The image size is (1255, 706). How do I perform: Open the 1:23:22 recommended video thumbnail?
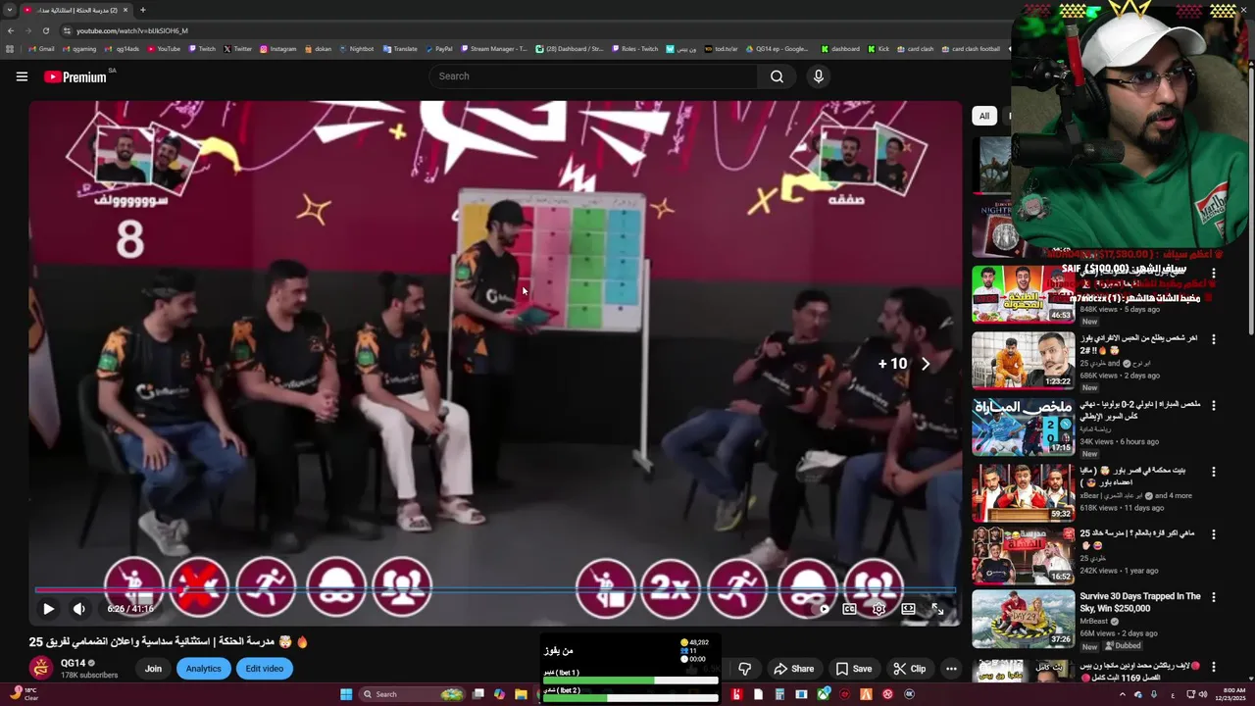[1023, 360]
